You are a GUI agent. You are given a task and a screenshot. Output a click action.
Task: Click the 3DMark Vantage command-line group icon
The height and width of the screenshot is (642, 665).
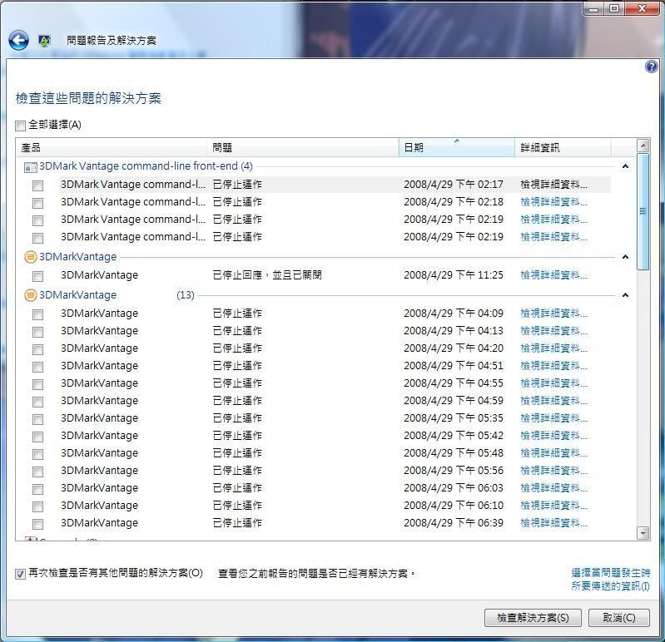click(30, 167)
